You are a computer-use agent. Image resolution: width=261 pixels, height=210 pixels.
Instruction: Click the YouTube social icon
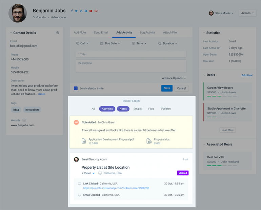tap(91, 11)
